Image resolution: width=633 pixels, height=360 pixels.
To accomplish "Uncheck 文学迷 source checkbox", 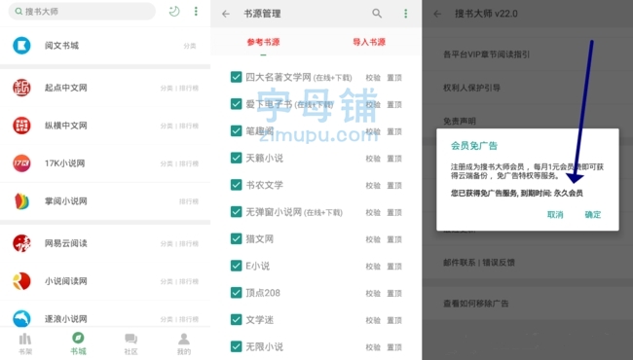I will pos(237,320).
